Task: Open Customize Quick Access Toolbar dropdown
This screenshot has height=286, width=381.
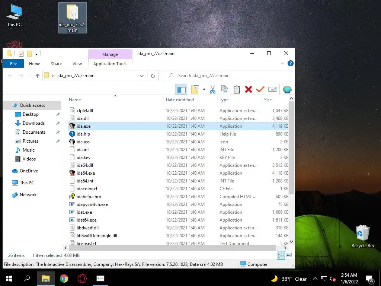Action: click(36, 54)
